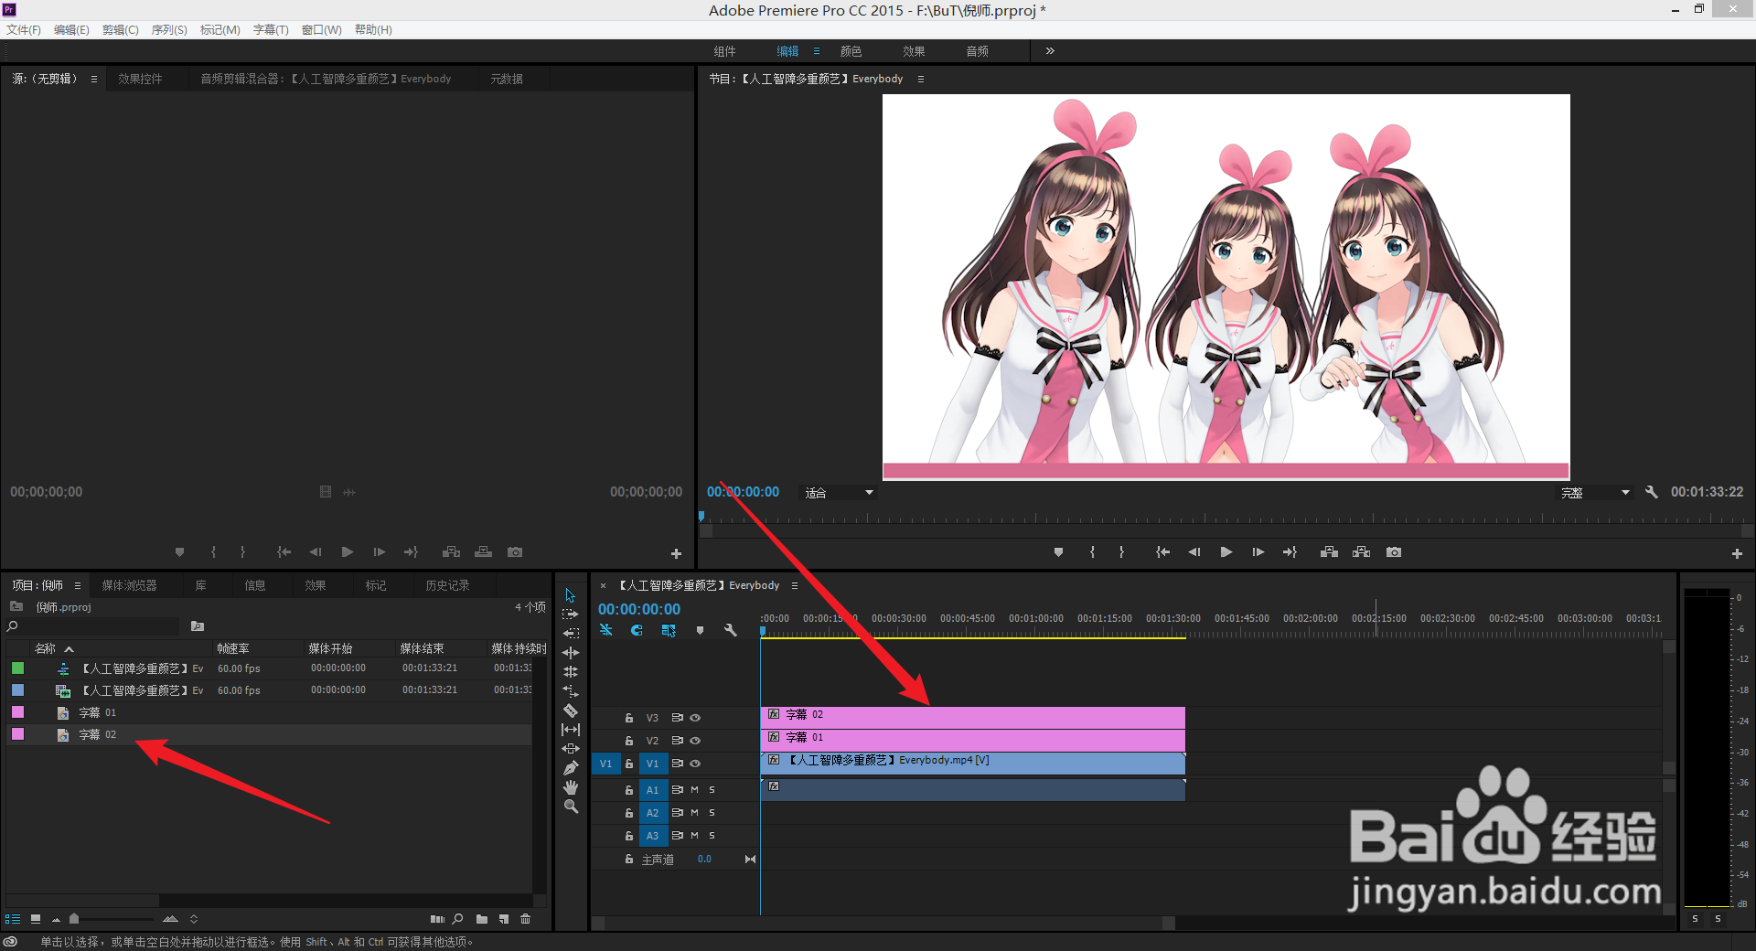Mute audio track A3
The image size is (1756, 951).
pos(695,836)
